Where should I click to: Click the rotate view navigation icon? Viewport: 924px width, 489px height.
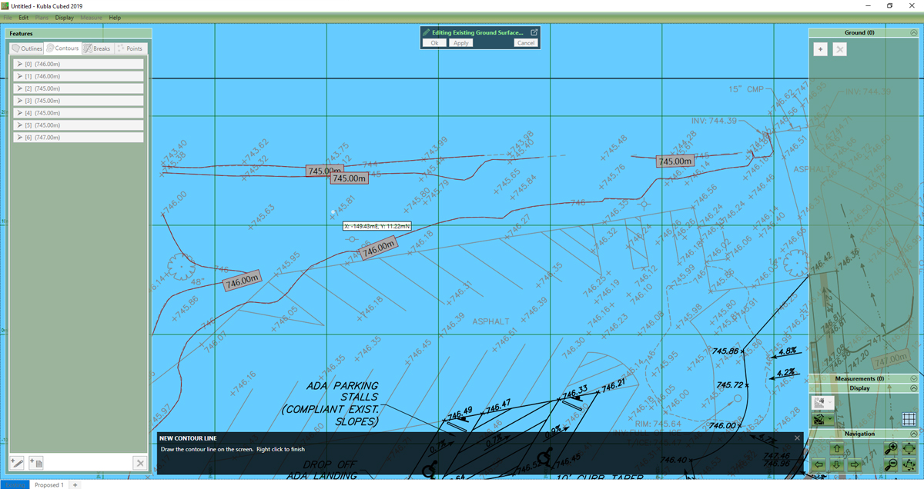[x=909, y=464]
